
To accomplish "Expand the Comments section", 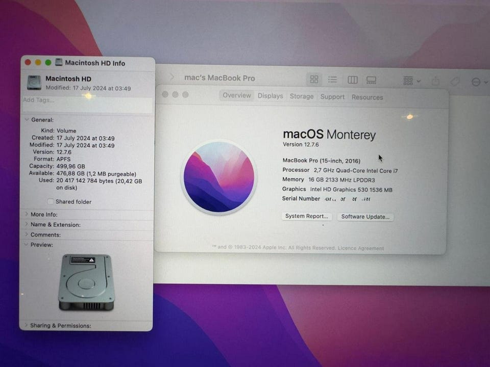I will [27, 234].
